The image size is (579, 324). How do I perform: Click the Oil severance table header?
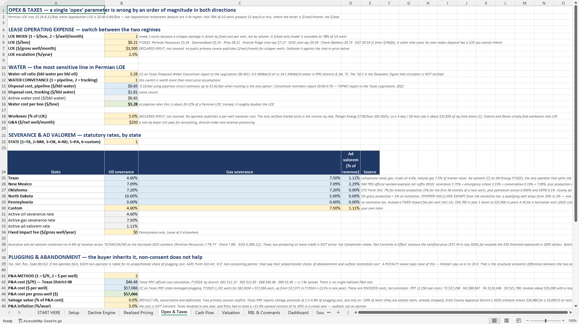121,163
